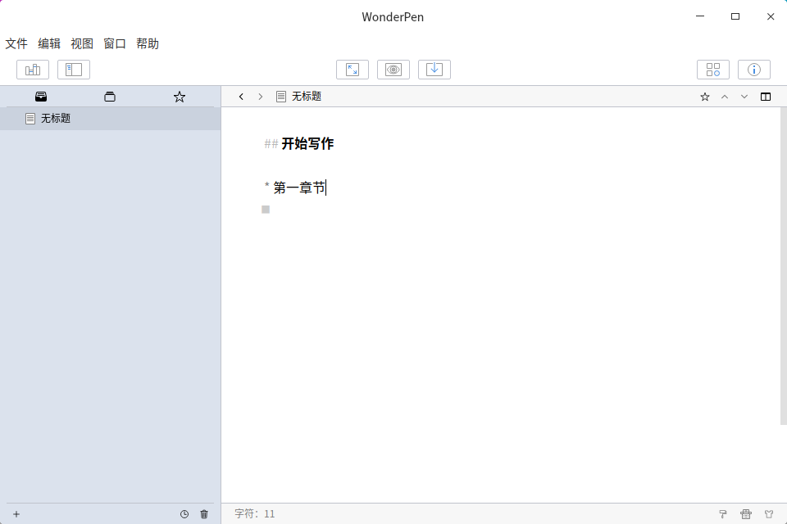Jump to next document with down chevron
787x524 pixels.
pyautogui.click(x=744, y=97)
